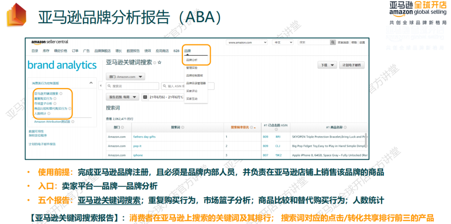Focus the 搜索词 search field
Viewport: 451px width, 224px height.
pos(133,86)
